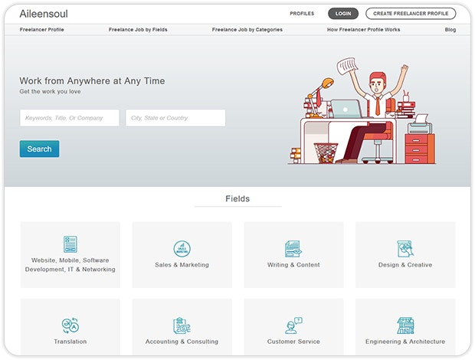The width and height of the screenshot is (475, 360).
Task: Click the Sales & Marketing circular icon
Action: [x=182, y=249]
